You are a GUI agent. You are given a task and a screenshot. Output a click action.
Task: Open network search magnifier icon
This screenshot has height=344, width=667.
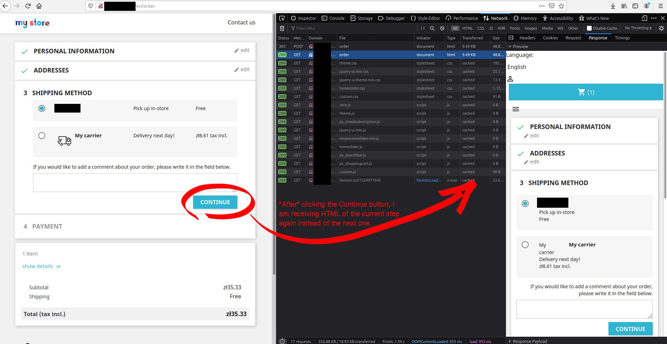pyautogui.click(x=432, y=28)
